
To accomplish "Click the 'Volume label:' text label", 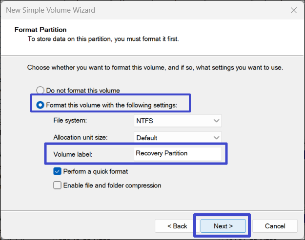I will click(73, 154).
